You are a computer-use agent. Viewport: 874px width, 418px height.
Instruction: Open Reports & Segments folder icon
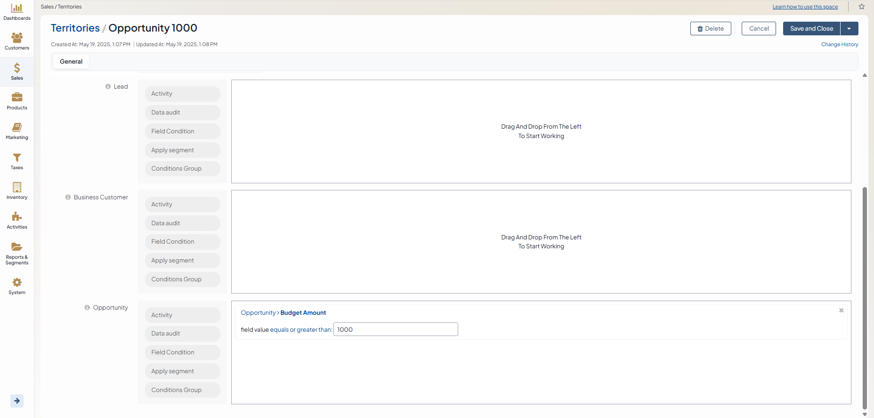point(17,247)
